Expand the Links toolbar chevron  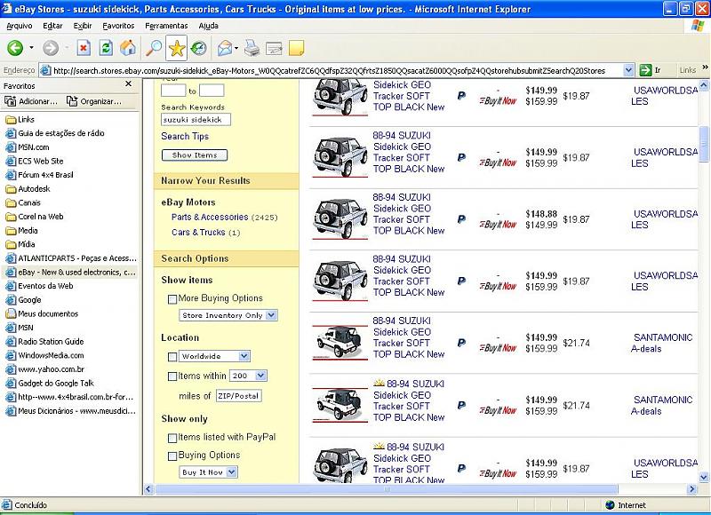tap(705, 67)
